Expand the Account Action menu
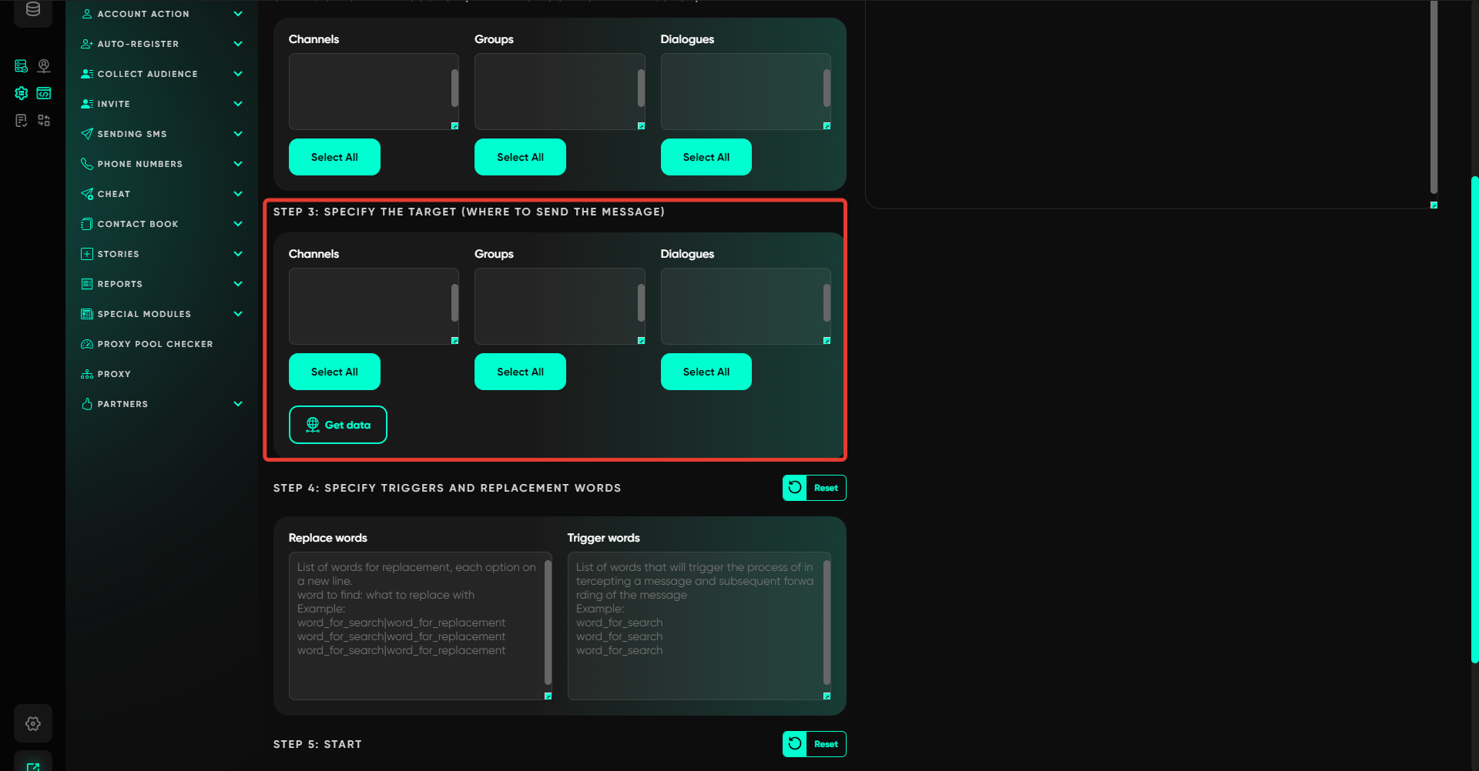 (x=238, y=14)
